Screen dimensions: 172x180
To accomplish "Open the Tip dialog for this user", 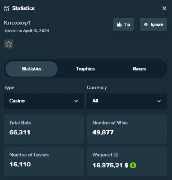I will pyautogui.click(x=123, y=24).
